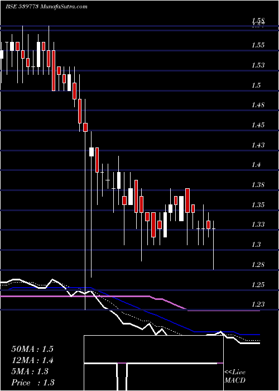This screenshot has height=391, width=279.
Task: Select the 1.28 price axis label
Action: tap(258, 265)
